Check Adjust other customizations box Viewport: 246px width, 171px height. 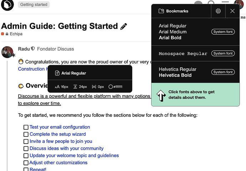pos(26,163)
